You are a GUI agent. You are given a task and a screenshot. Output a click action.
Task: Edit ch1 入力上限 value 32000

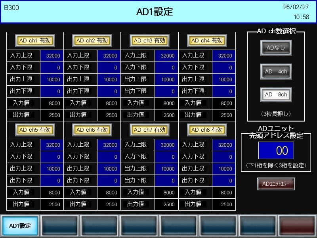52,56
